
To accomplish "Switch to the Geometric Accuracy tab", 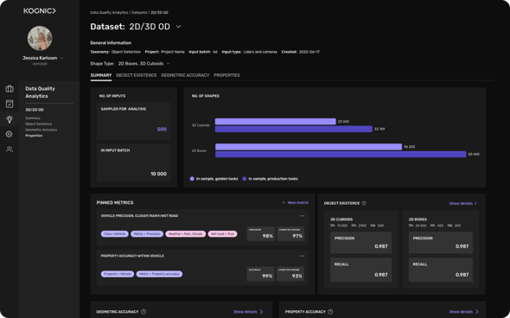I will [x=185, y=75].
